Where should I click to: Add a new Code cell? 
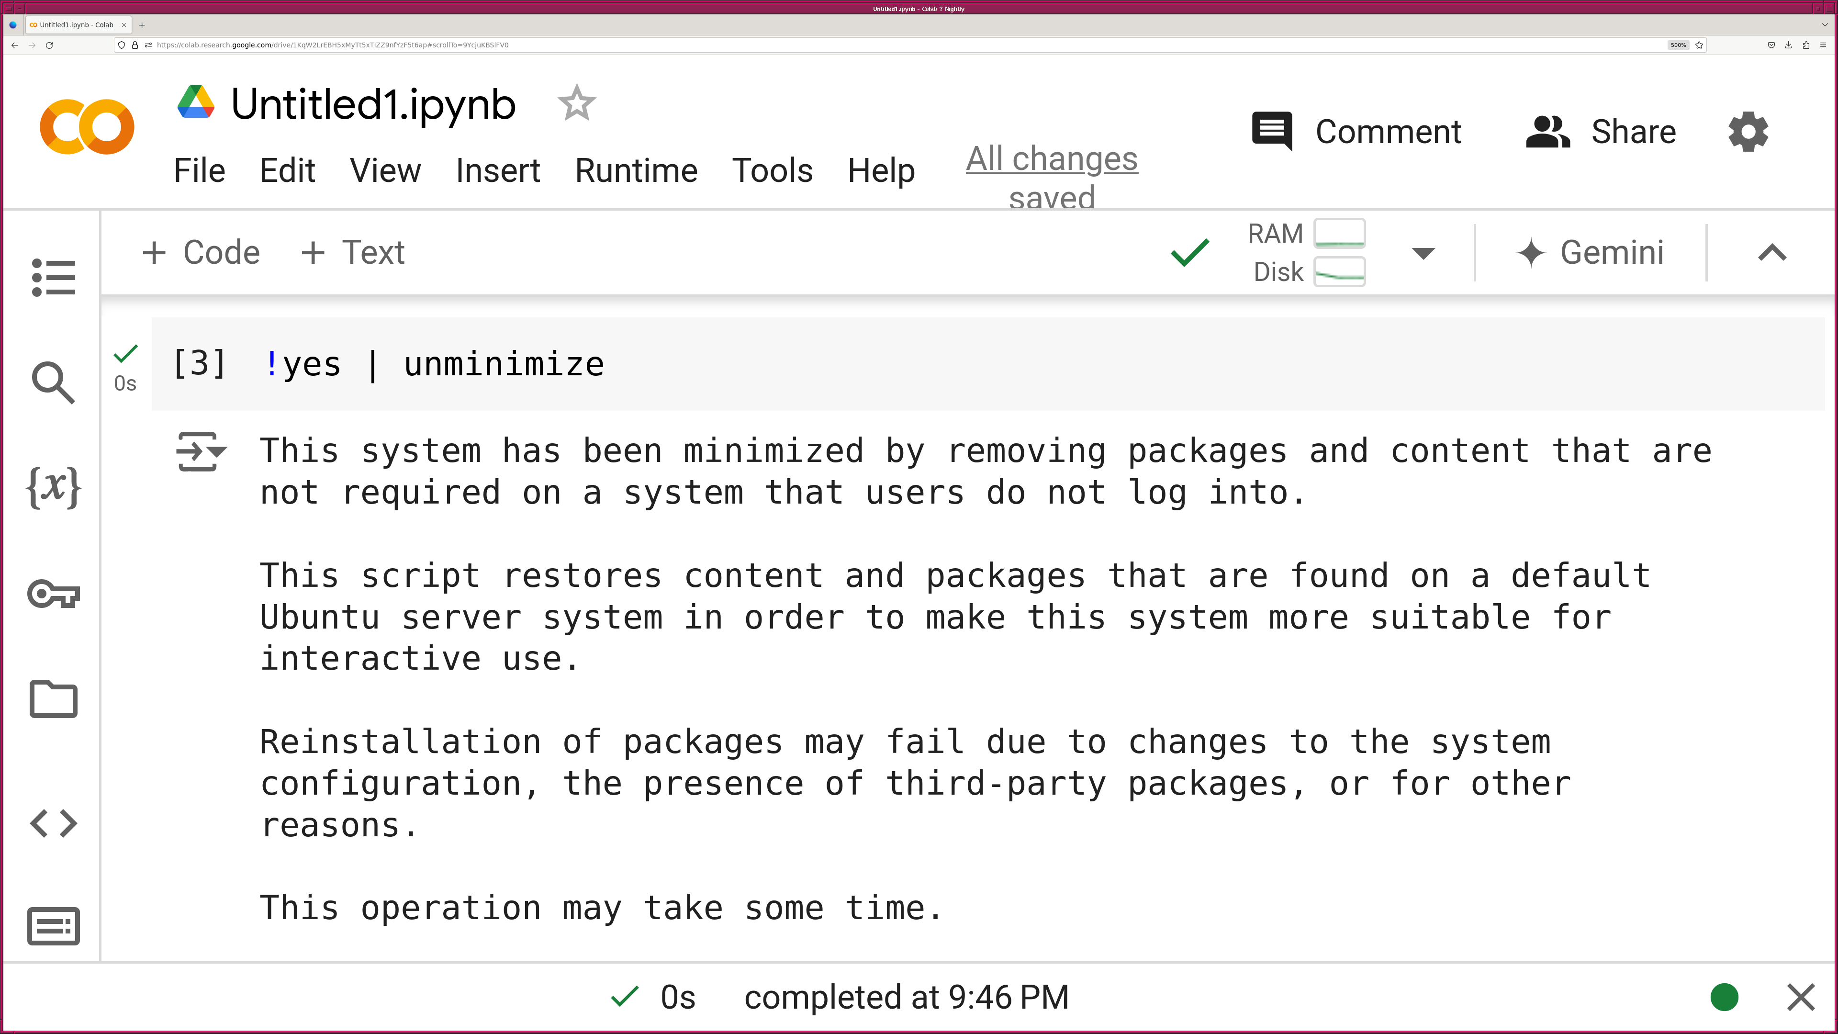[201, 253]
